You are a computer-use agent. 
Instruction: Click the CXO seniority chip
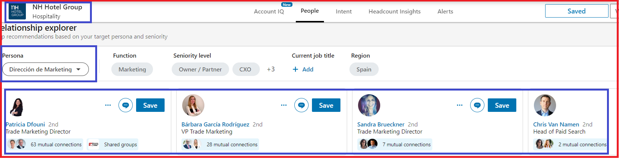coord(245,69)
